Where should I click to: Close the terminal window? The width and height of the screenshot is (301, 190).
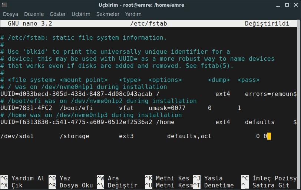pos(295,5)
